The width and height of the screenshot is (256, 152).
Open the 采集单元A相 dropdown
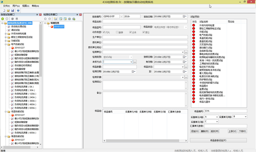pyautogui.click(x=217, y=117)
